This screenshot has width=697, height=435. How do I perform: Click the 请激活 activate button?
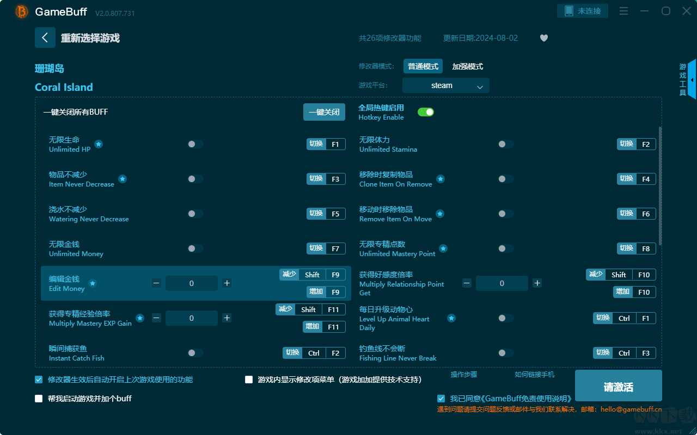[x=619, y=386]
